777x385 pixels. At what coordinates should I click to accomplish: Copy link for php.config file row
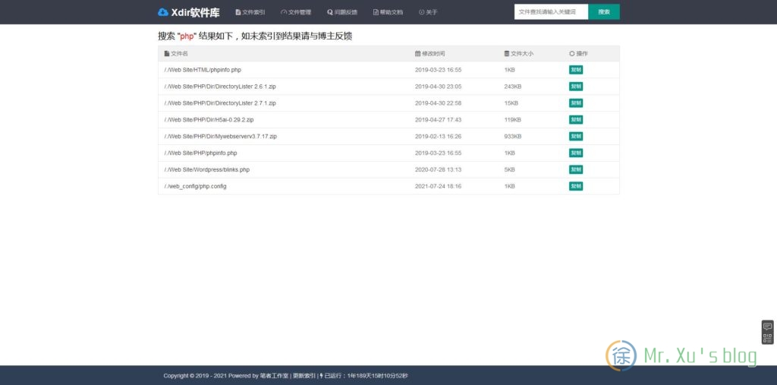pyautogui.click(x=576, y=186)
